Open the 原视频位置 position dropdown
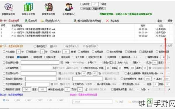175x109 pixels. [x=140, y=84]
